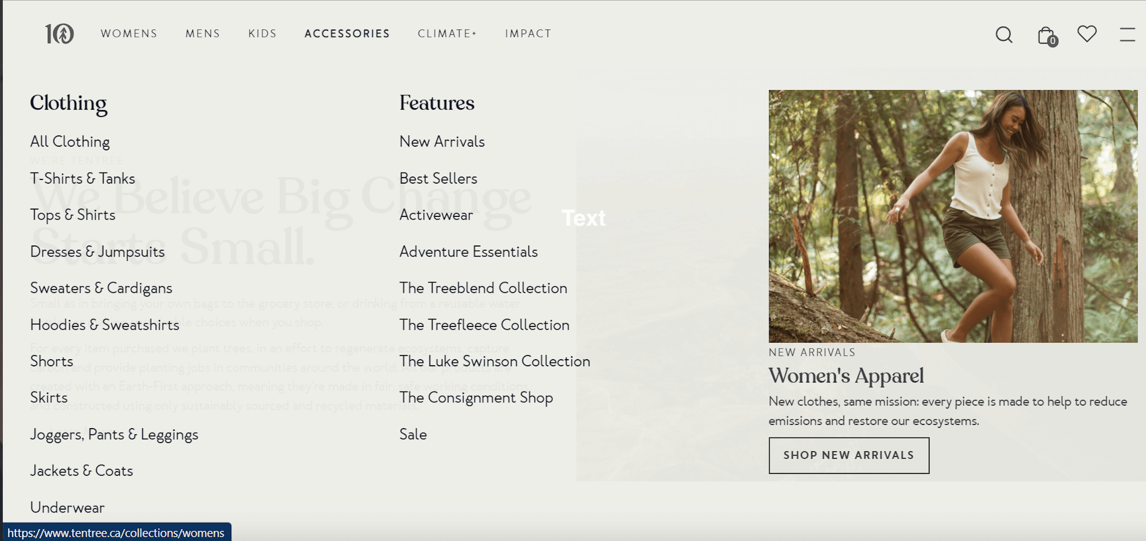View Best Sellers
Image resolution: width=1146 pixels, height=541 pixels.
click(x=438, y=178)
